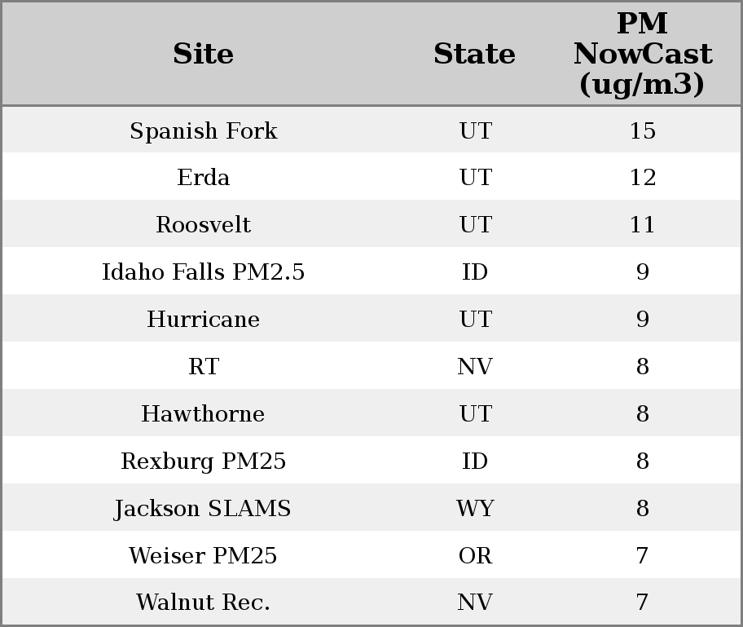
Task: Select the Rexburg PM25 site cell
Action: (203, 461)
